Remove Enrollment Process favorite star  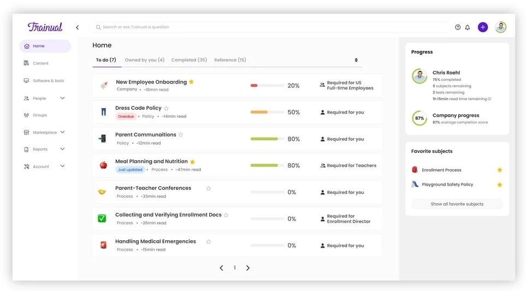(x=499, y=170)
